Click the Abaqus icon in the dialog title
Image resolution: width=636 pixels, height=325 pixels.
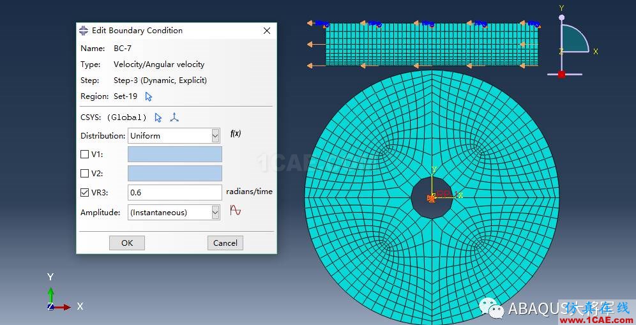click(84, 31)
